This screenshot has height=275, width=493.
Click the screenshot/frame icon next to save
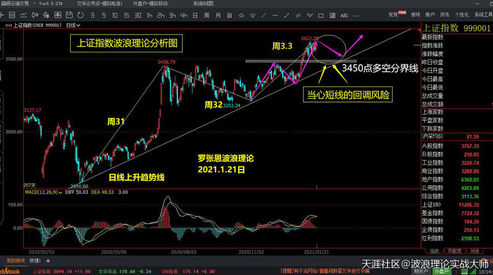(58, 15)
